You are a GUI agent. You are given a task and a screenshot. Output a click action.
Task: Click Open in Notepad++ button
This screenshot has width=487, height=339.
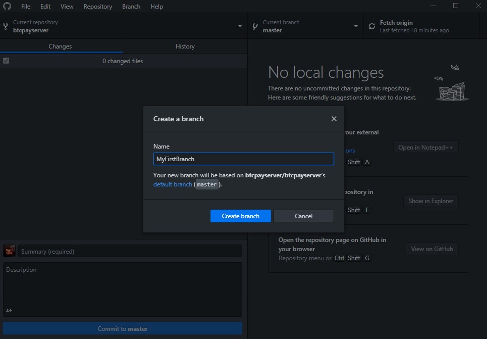pyautogui.click(x=425, y=148)
